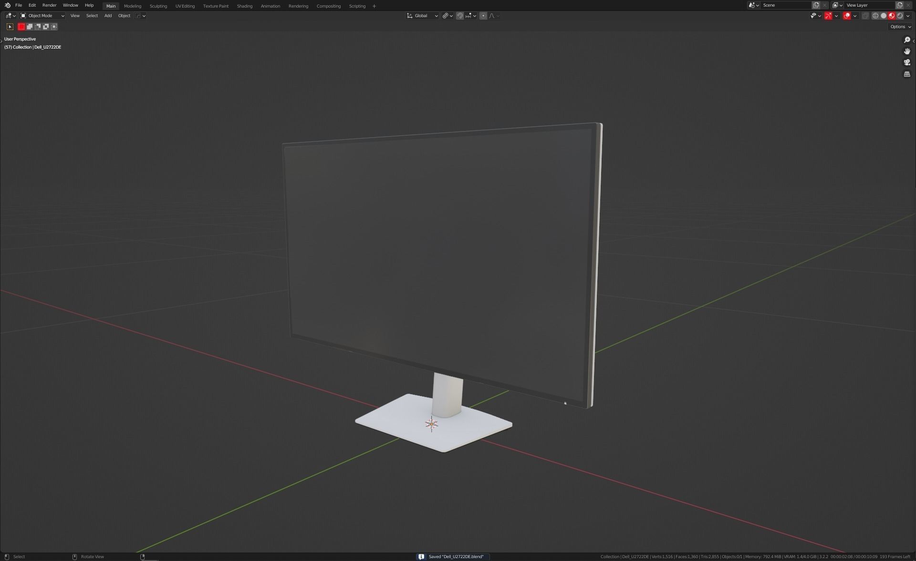Click the View Layer name field
This screenshot has height=561, width=916.
pyautogui.click(x=870, y=5)
